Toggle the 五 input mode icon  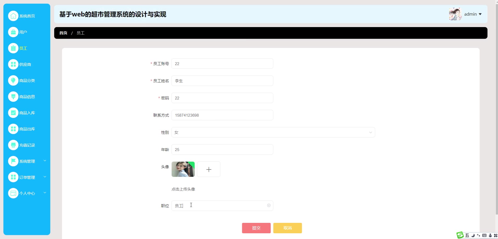tap(467, 235)
